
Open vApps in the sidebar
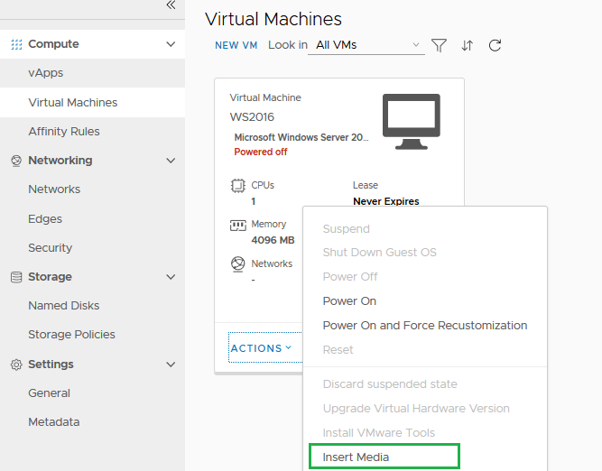[x=46, y=73]
